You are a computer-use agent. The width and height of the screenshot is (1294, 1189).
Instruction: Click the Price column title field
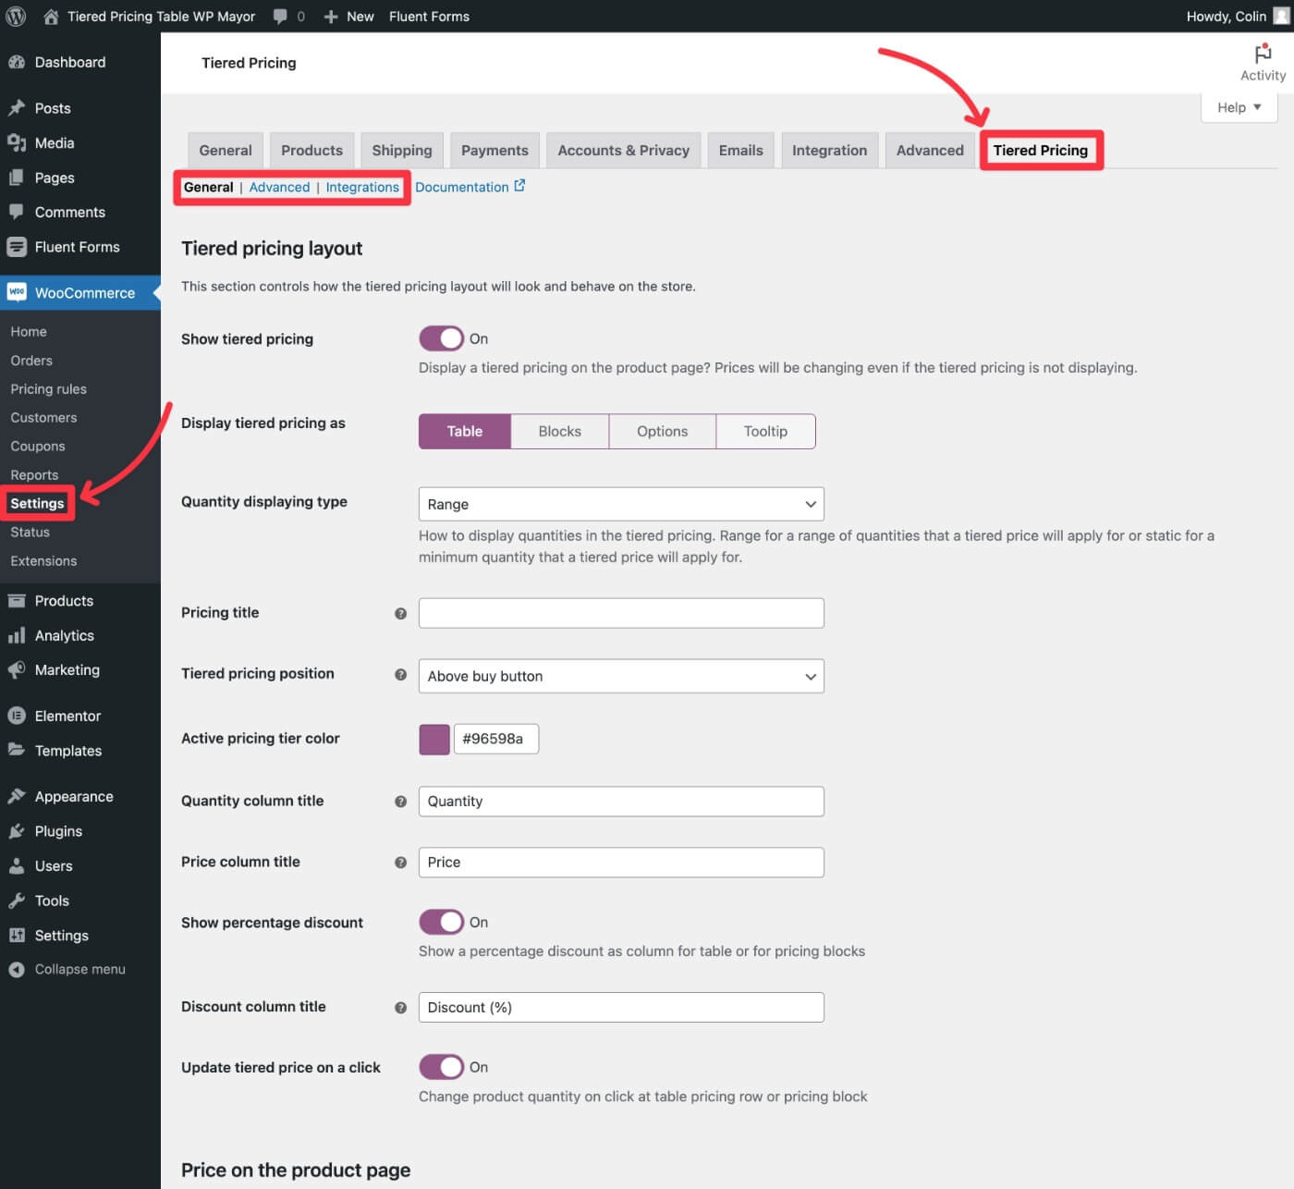click(x=621, y=863)
